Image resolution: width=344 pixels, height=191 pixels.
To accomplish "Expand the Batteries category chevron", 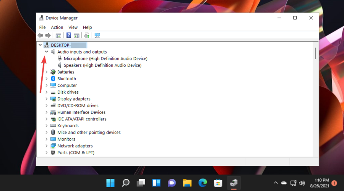I will coord(47,72).
